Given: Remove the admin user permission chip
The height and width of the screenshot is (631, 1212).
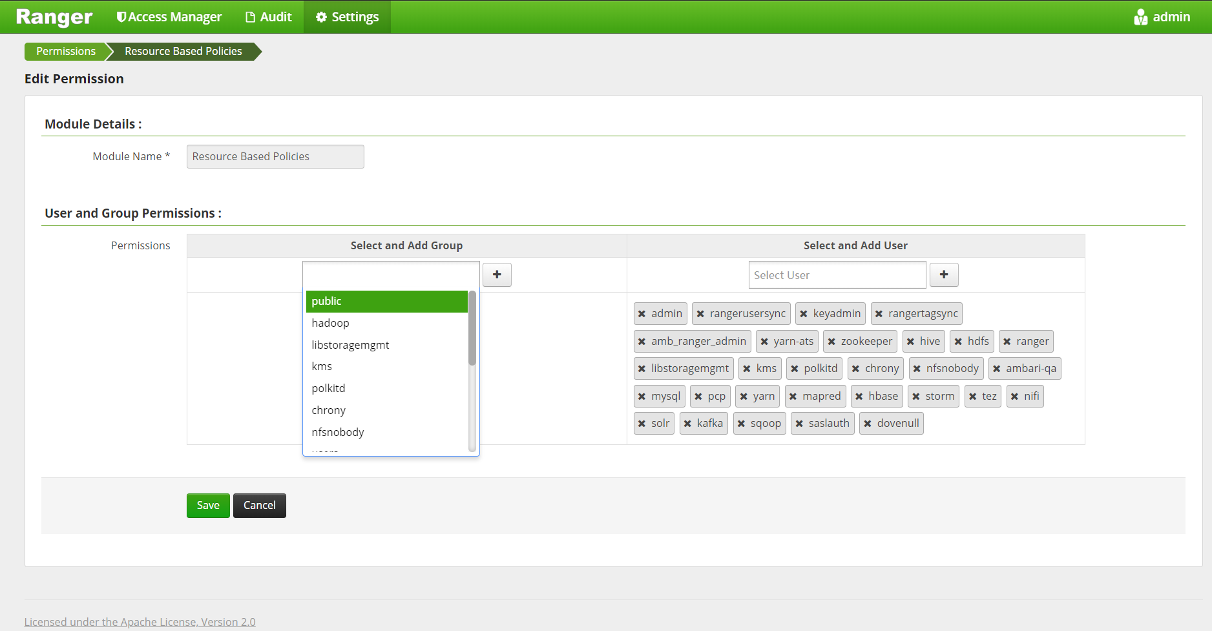Looking at the screenshot, I should 642,314.
